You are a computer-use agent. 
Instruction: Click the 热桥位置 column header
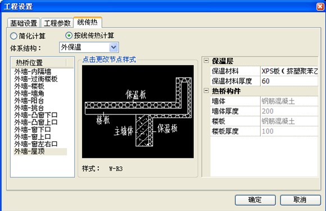click(39, 62)
